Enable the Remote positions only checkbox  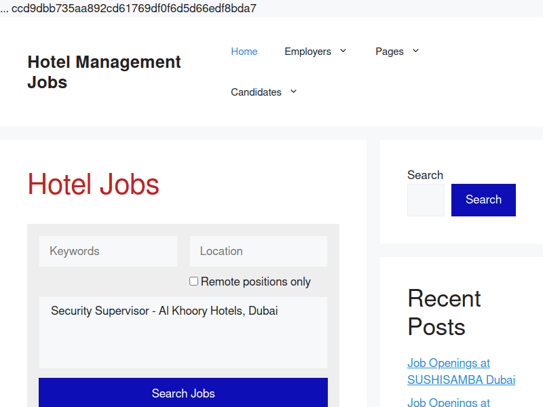click(193, 281)
